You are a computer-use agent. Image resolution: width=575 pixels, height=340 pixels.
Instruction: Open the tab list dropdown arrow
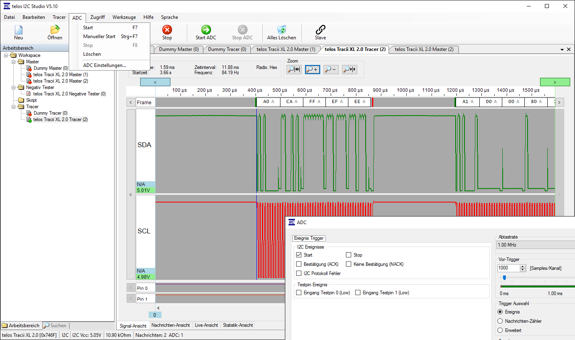tap(562, 50)
